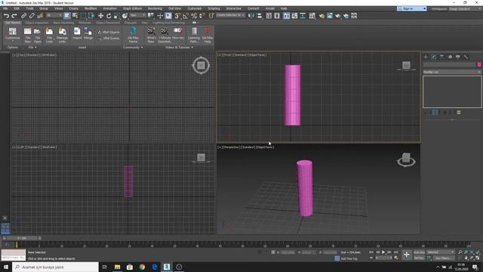Select the Select and Link tool
This screenshot has height=272, width=483.
pyautogui.click(x=23, y=15)
